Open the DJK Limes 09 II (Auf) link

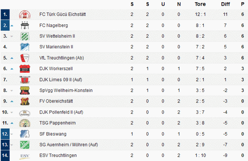pos(61,79)
